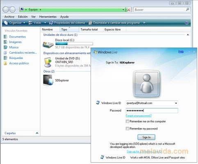Image resolution: width=198 pixels, height=164 pixels.
Task: Click the Documentos favorite link icon
Action: click(5, 36)
